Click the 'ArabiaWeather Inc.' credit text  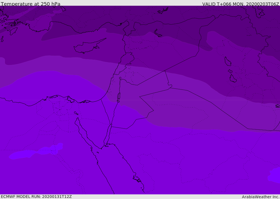click(260, 197)
